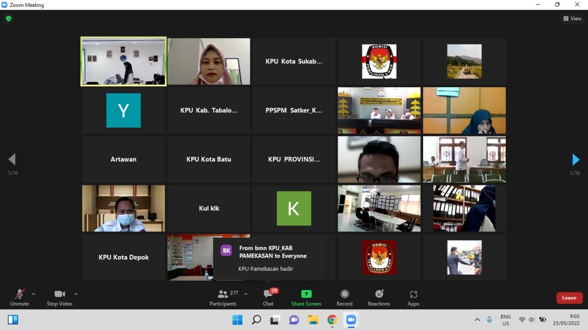588x330 pixels.
Task: Expand audio options arrow next to Unmute
Action: point(34,294)
